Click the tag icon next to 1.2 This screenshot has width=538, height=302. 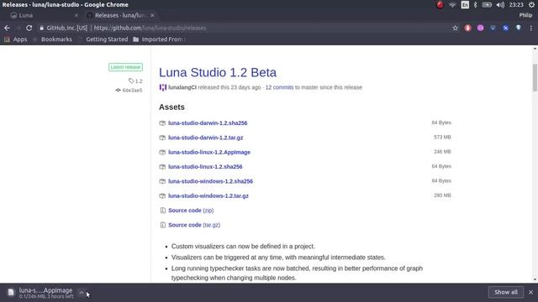[131, 81]
